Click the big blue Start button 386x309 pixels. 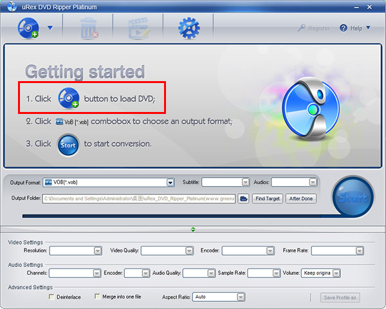(353, 196)
